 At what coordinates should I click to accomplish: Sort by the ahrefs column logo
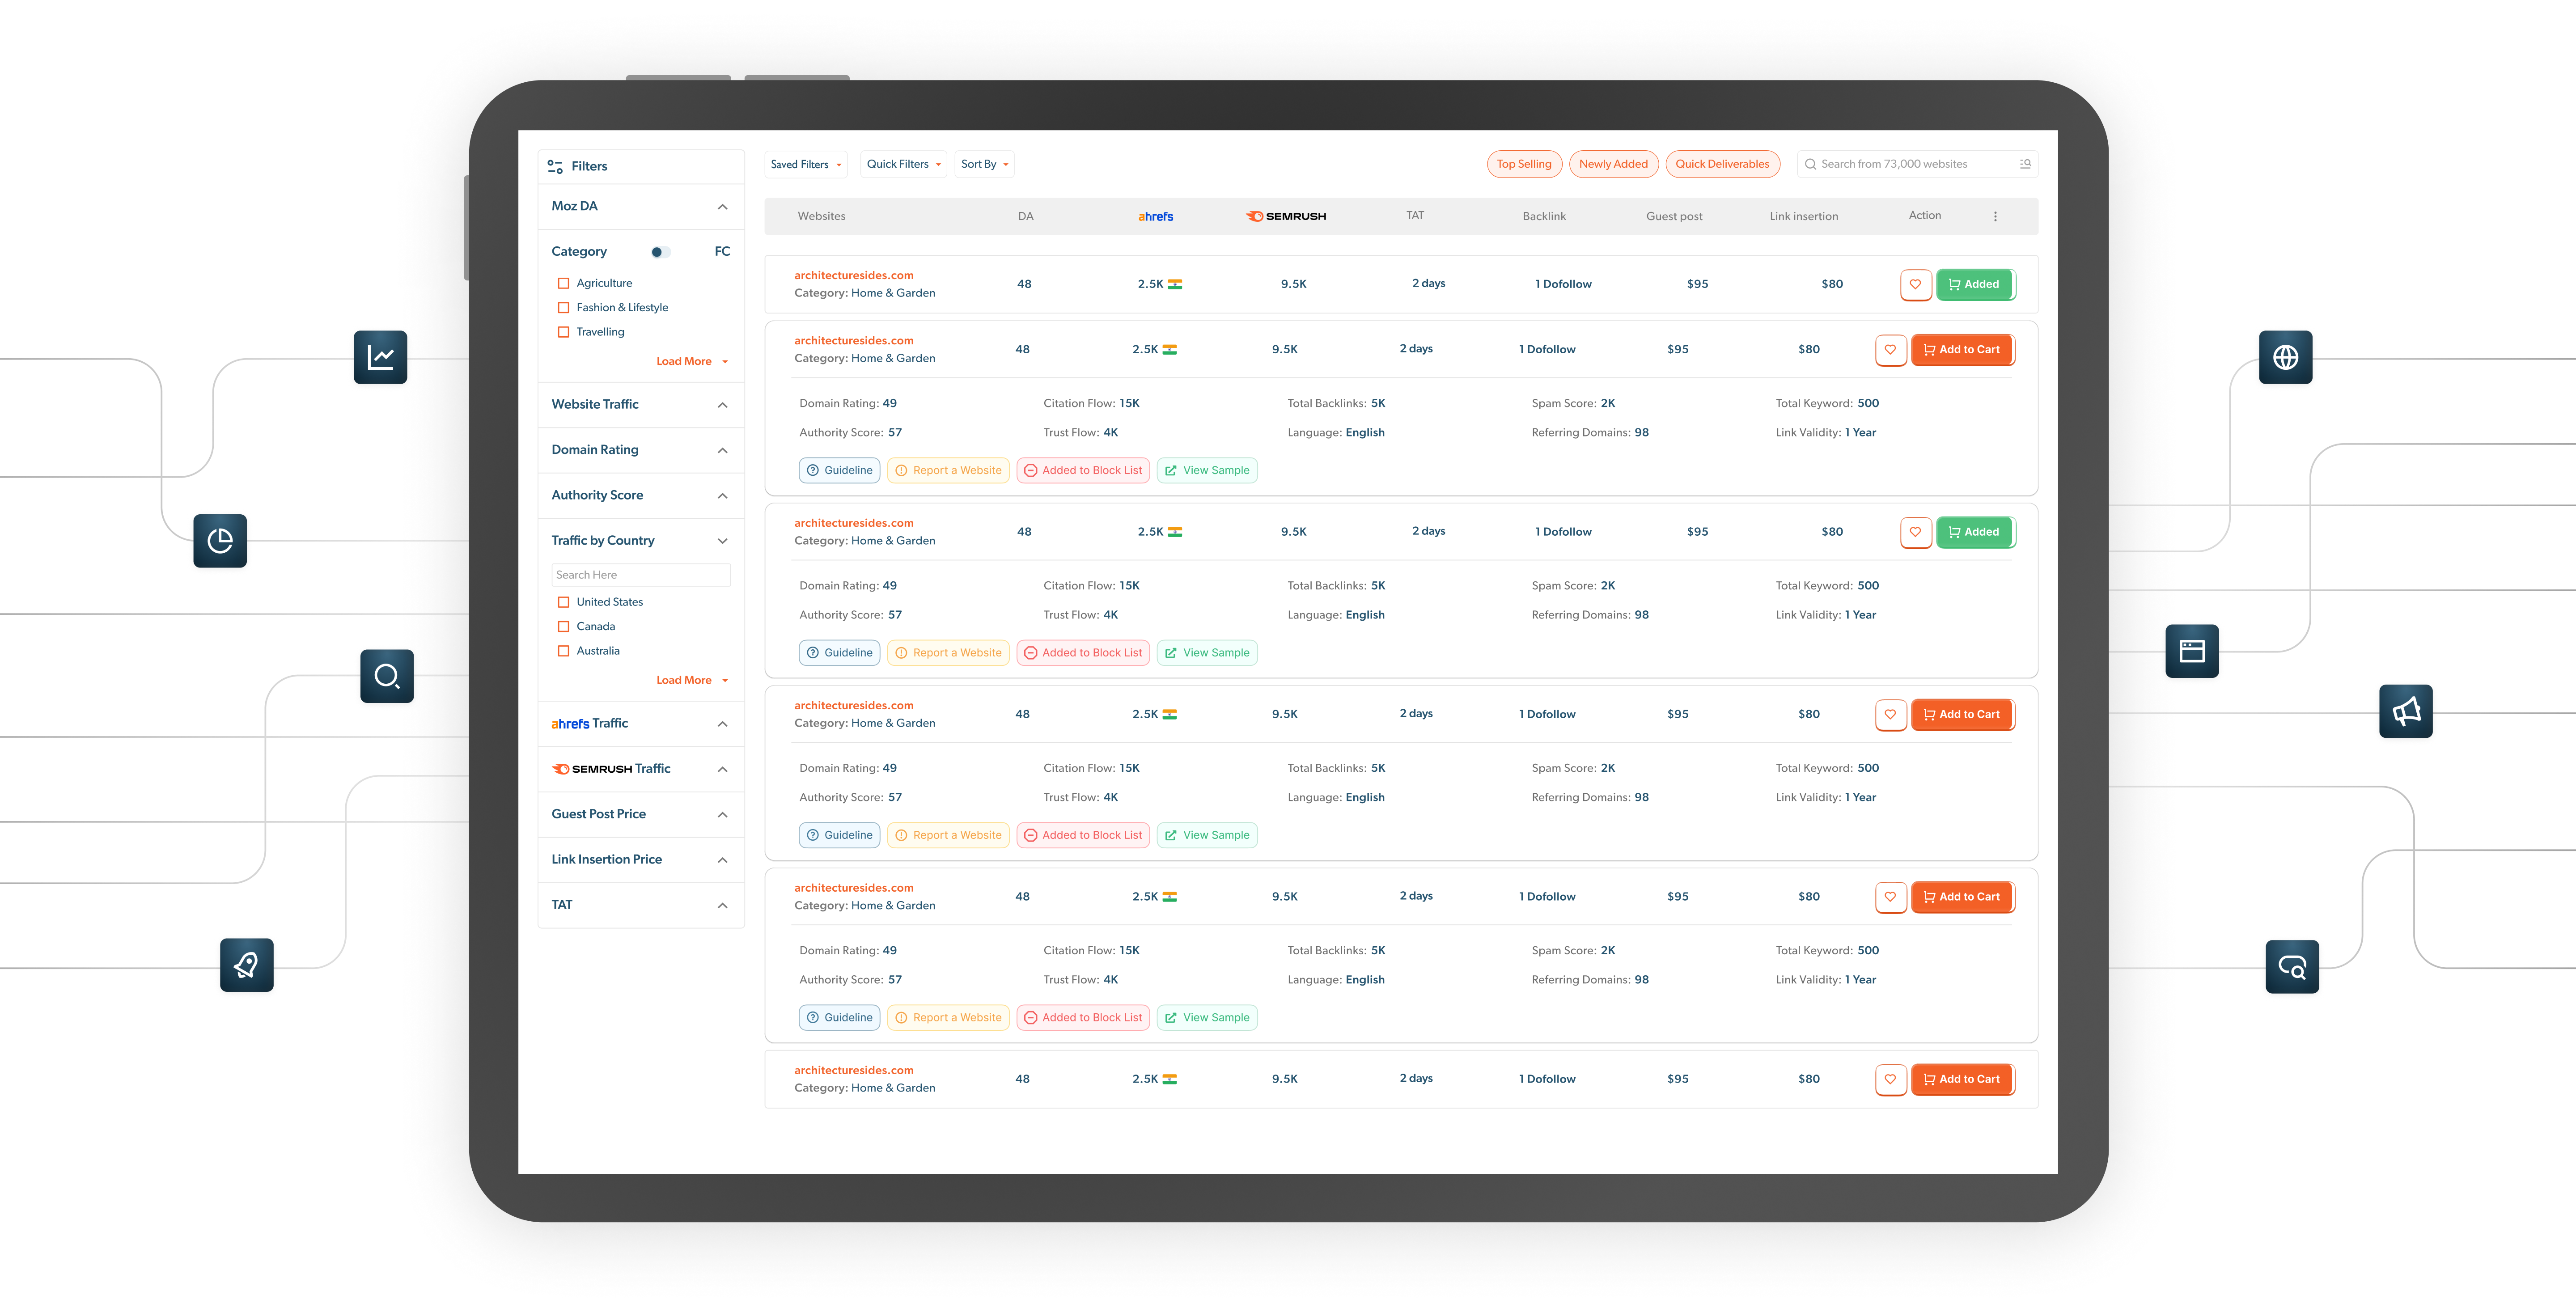click(1156, 216)
